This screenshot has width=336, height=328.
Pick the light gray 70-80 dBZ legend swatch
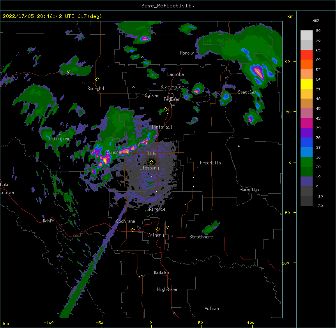coord(306,35)
